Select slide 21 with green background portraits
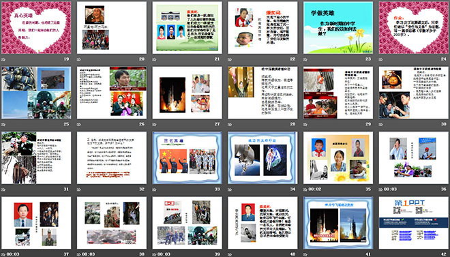This screenshot has height=257, width=450. click(187, 27)
